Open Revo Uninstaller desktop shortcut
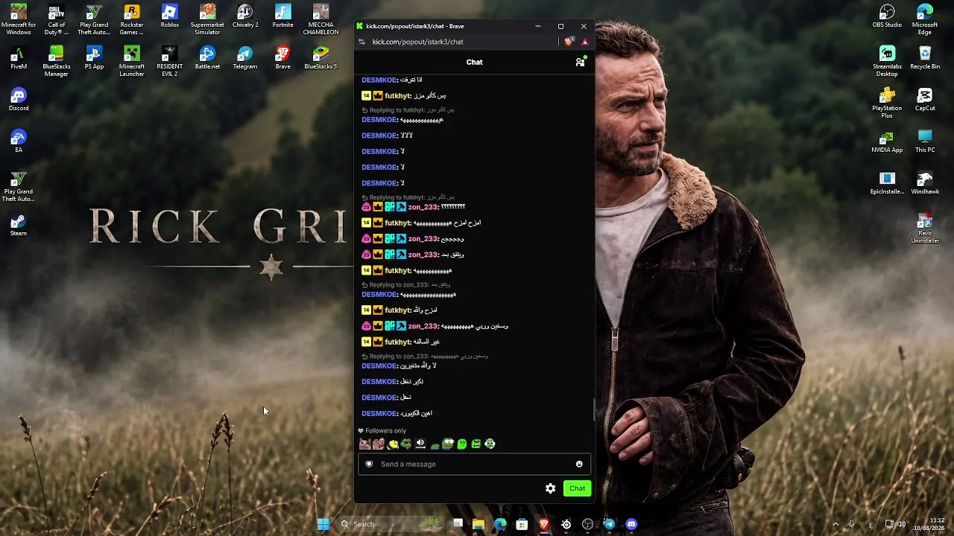This screenshot has height=536, width=954. [925, 229]
